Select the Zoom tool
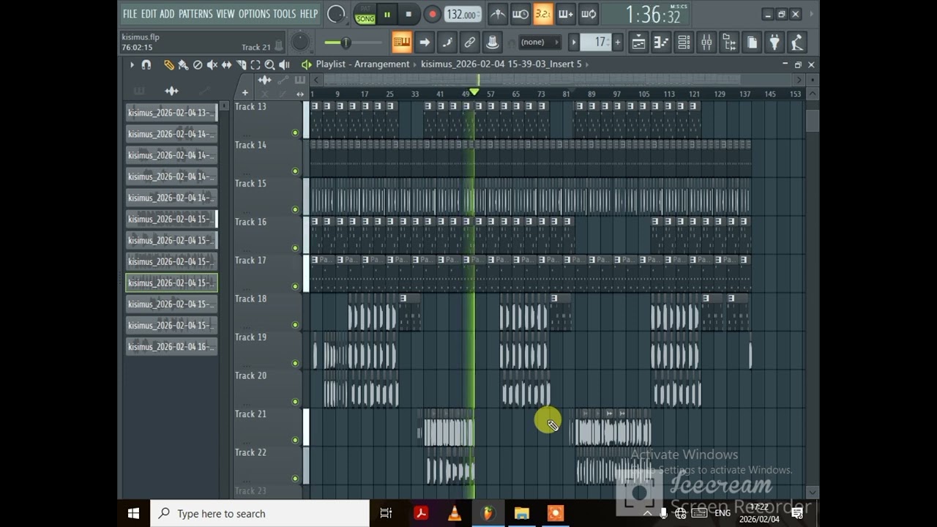The image size is (937, 527). [269, 64]
